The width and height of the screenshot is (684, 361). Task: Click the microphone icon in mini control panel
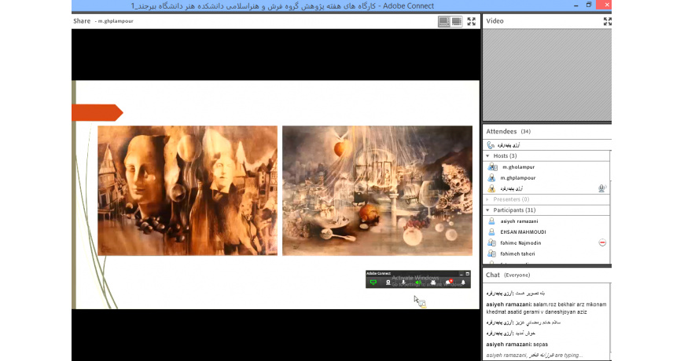tap(403, 283)
